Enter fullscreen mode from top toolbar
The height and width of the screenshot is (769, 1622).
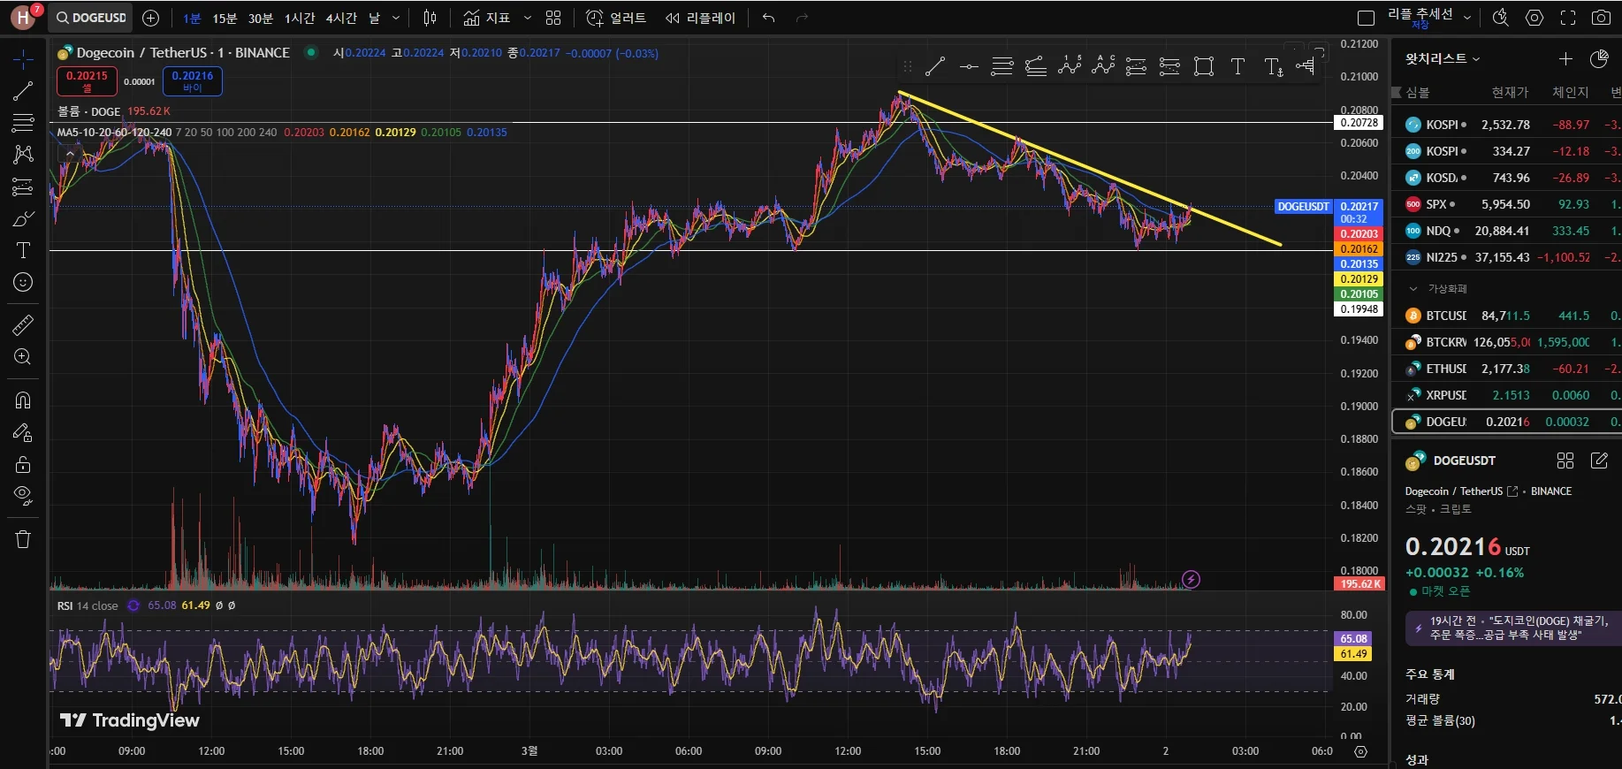(1567, 18)
